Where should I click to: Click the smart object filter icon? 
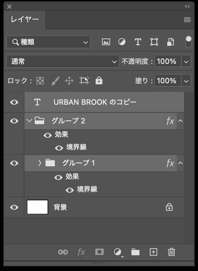[170, 42]
